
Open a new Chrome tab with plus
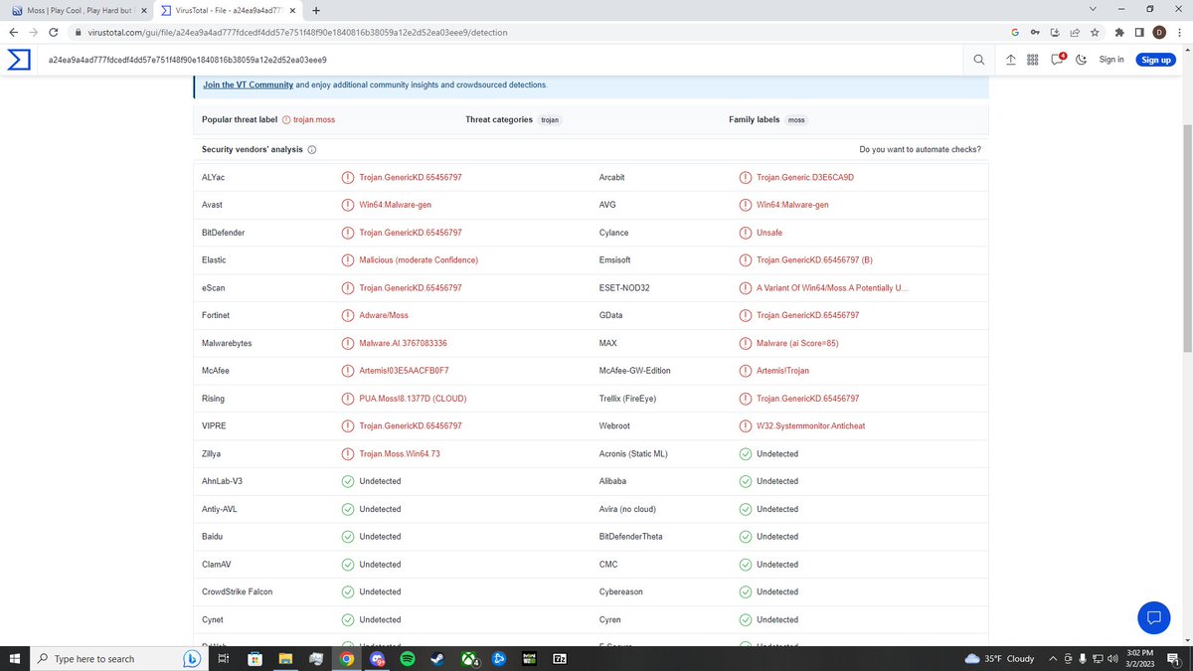(316, 10)
